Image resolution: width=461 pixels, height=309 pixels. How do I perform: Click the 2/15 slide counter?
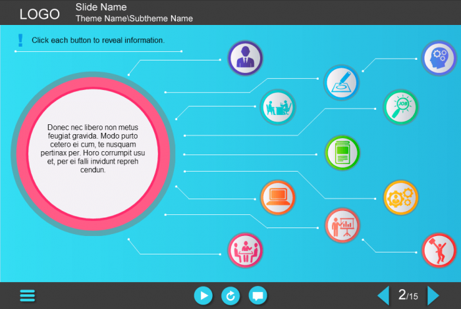(408, 296)
